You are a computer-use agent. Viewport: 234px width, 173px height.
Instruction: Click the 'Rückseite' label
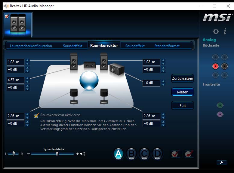tap(211, 45)
